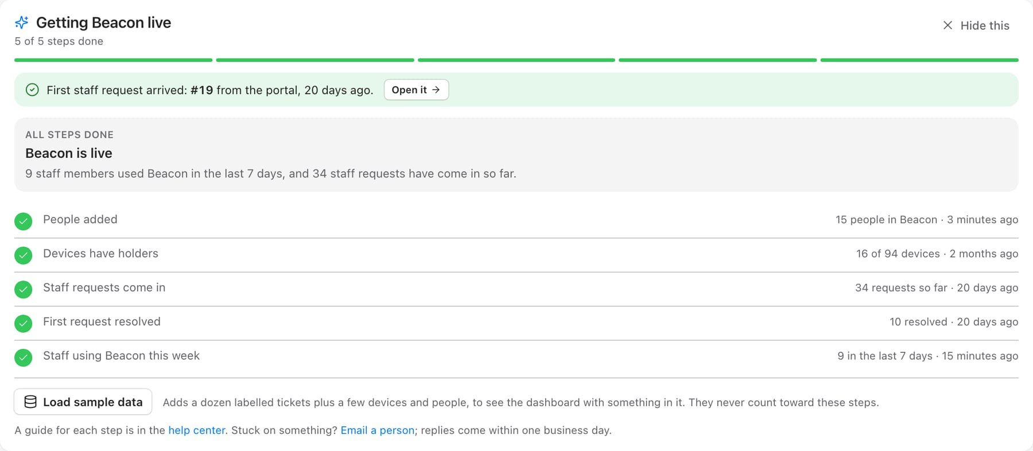Viewport: 1033px width, 451px height.
Task: Click the Beacon is live heading
Action: tap(69, 153)
